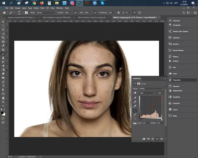The image size is (198, 158).
Task: Open the brush Mode dropdown set to Normal
Action: [46, 12]
